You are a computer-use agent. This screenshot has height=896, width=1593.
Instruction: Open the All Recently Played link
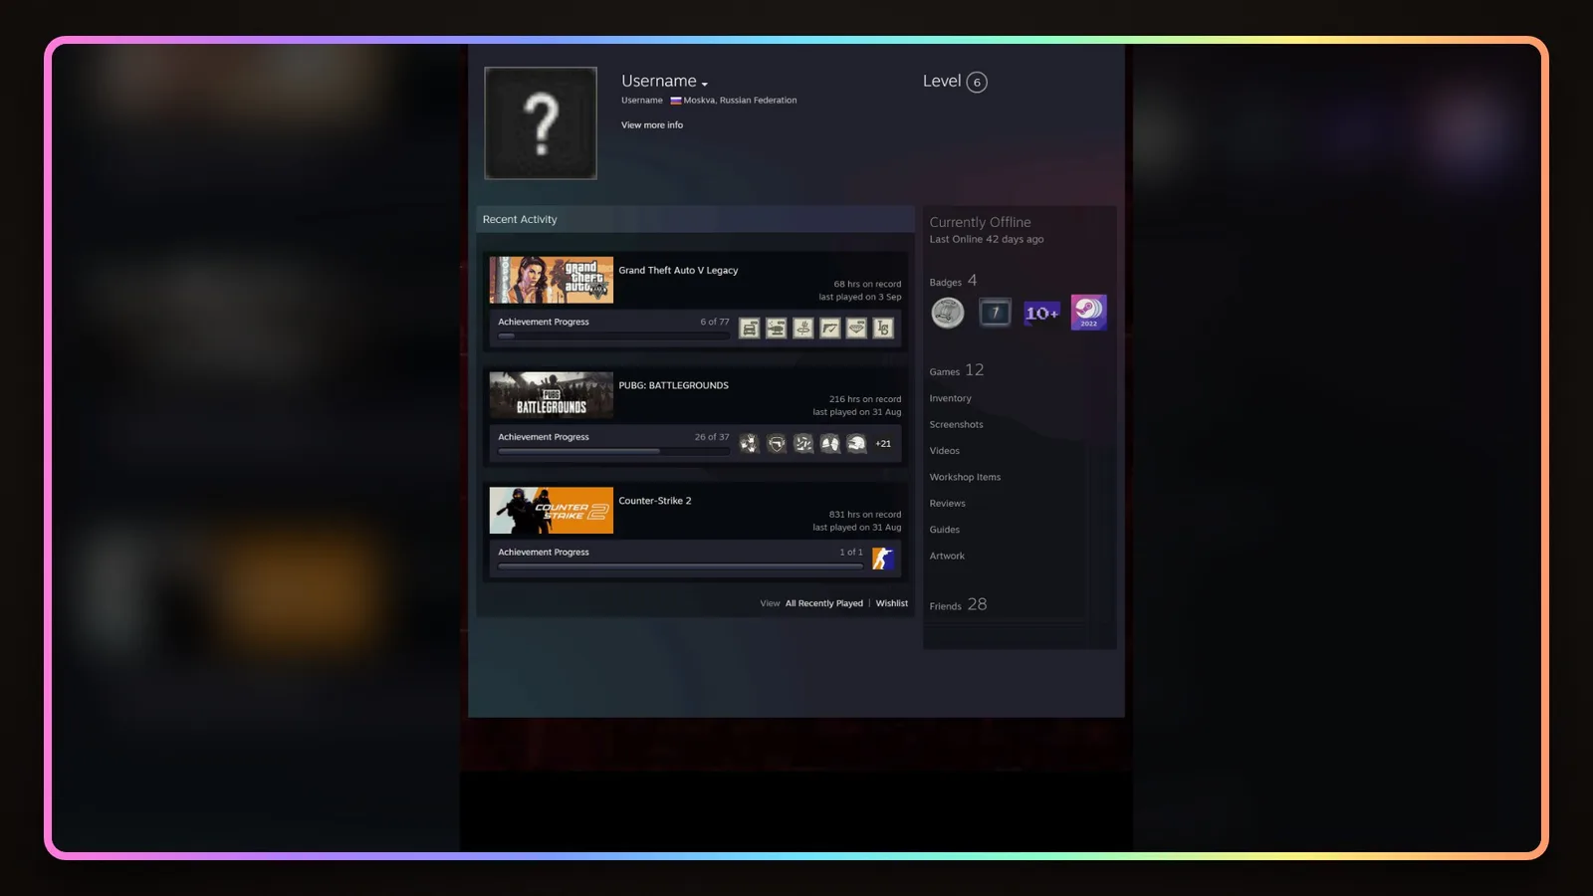pos(824,603)
